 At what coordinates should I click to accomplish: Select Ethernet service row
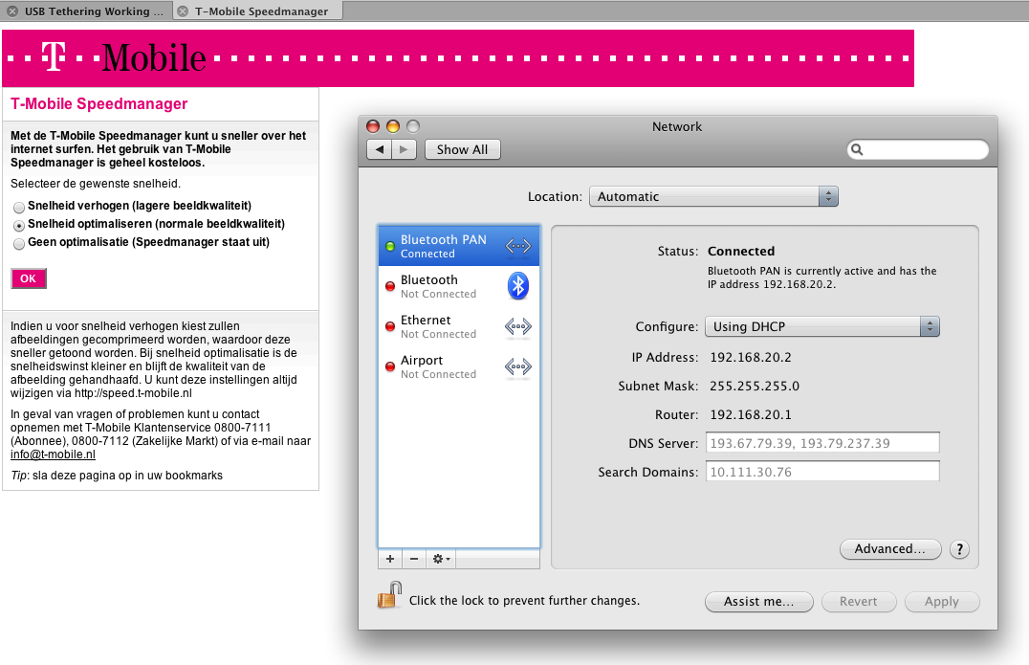[459, 326]
